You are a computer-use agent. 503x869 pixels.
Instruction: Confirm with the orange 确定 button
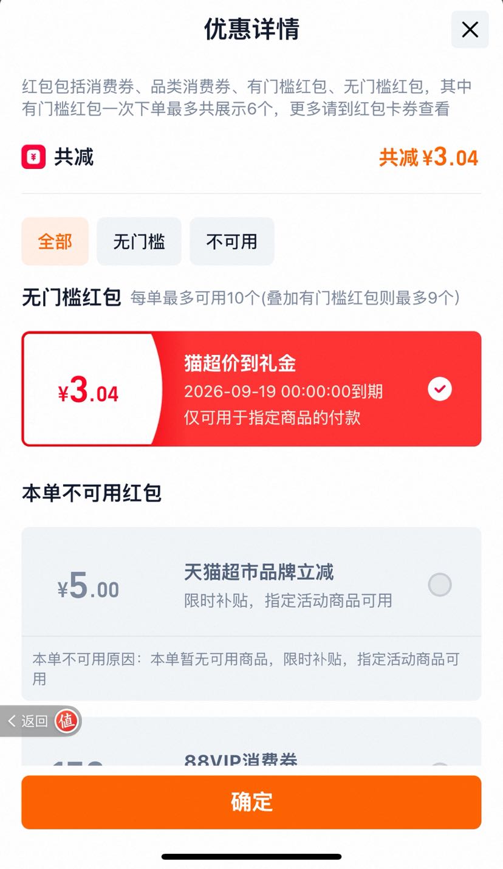(251, 802)
